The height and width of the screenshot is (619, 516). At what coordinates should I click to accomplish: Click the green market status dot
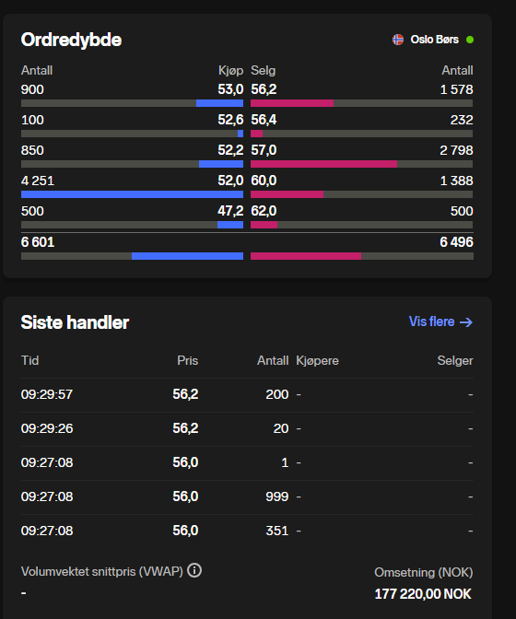click(x=470, y=40)
